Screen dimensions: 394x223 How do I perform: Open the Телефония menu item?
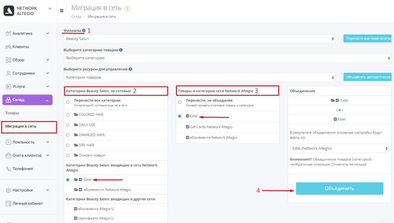[x=22, y=169]
